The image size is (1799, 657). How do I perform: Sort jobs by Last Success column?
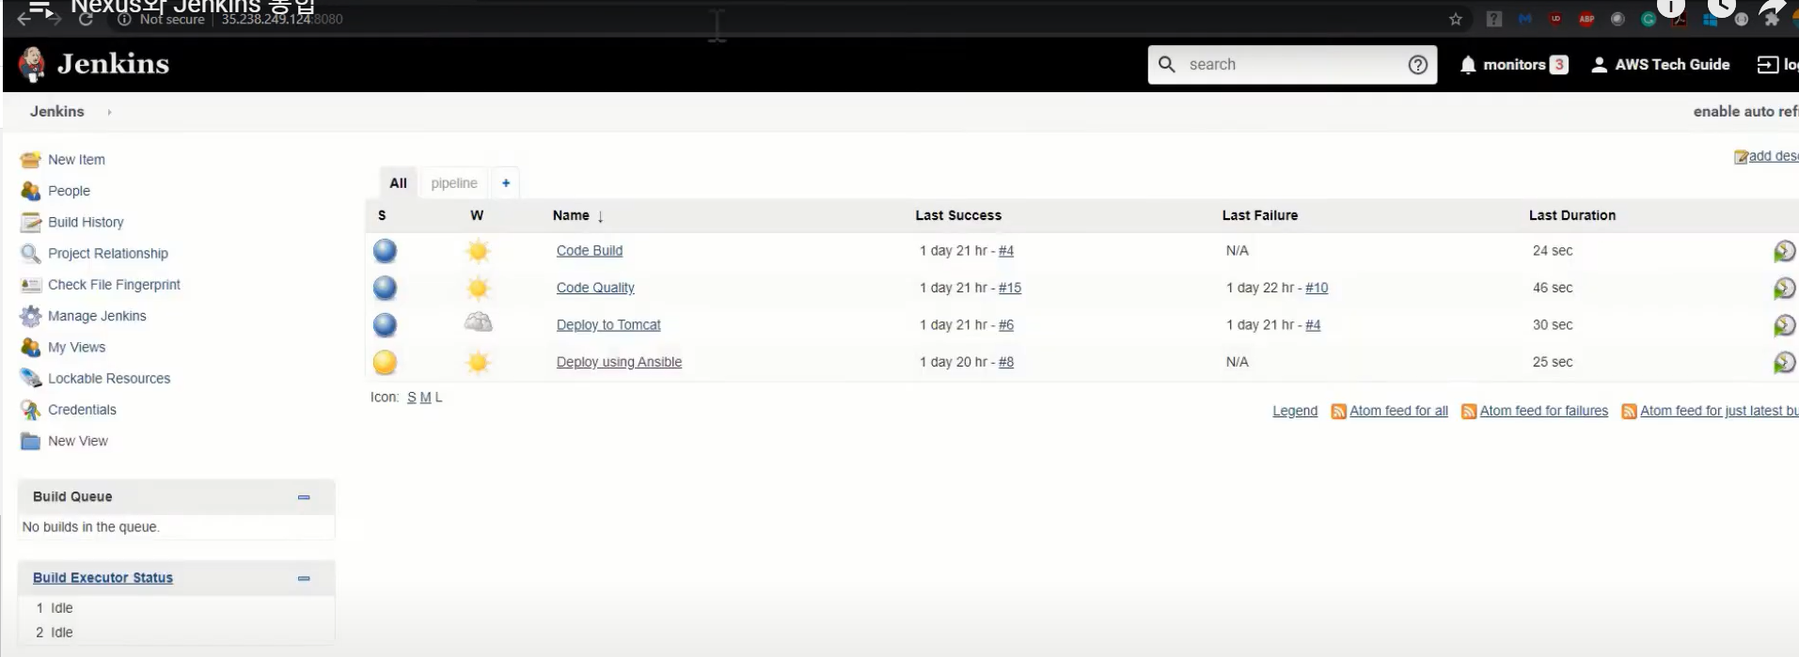[x=958, y=215]
